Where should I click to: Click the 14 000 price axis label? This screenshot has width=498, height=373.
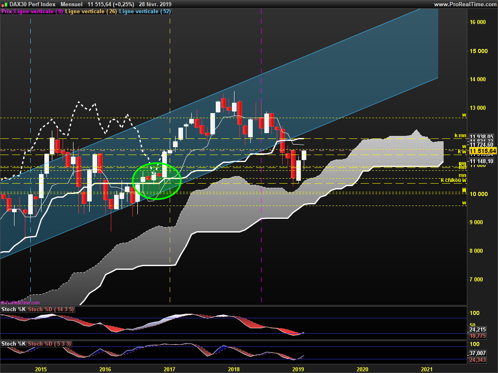tap(478, 80)
